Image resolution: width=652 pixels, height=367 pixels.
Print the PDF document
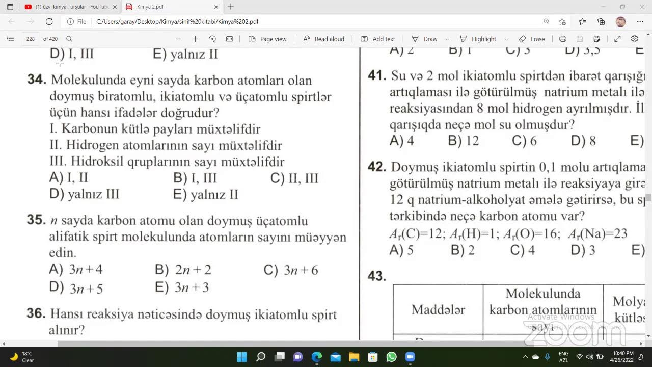click(563, 39)
